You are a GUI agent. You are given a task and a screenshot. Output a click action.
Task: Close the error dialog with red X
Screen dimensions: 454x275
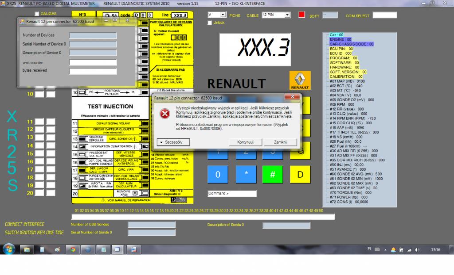coord(293,96)
